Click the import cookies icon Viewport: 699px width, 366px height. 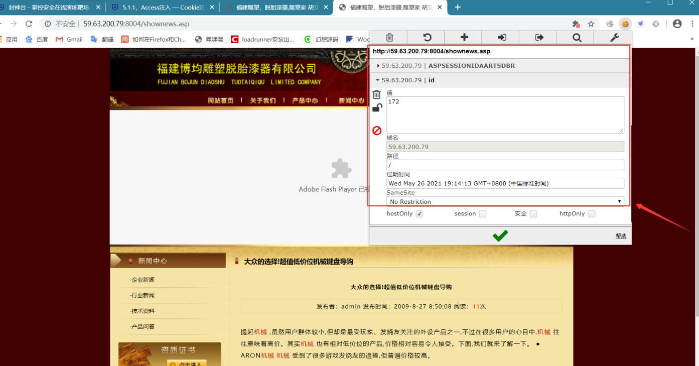[502, 37]
